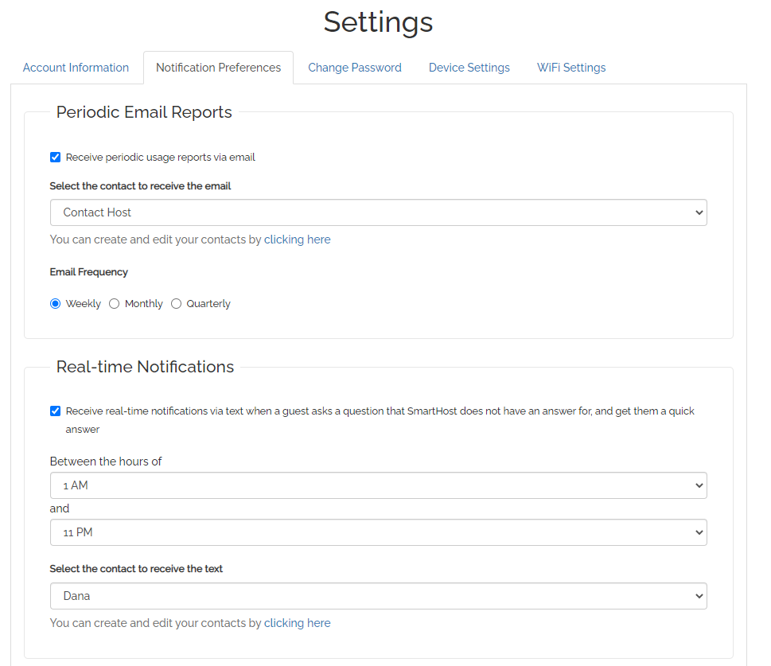Go to the Change Password tab
Viewport: 771px width, 666px height.
tap(355, 68)
